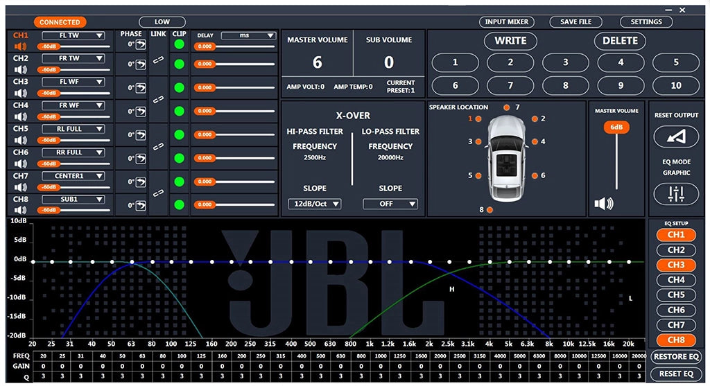The height and width of the screenshot is (386, 710).
Task: Select preset slot 3
Action: click(x=566, y=62)
